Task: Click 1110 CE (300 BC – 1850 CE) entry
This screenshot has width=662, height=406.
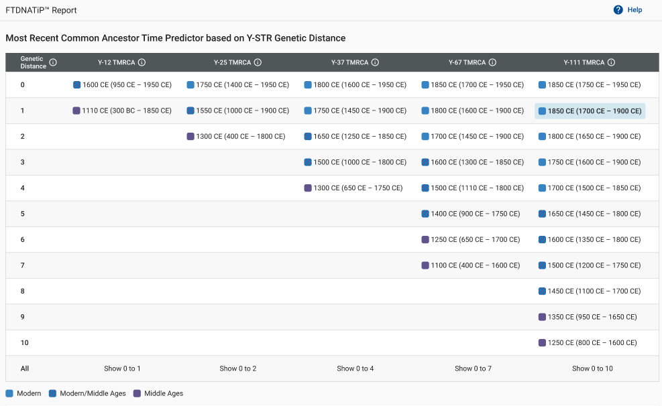Action: pos(127,111)
